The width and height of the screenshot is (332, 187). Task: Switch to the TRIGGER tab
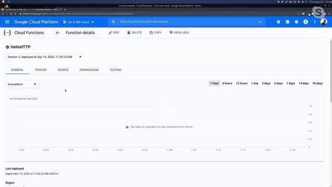[40, 70]
